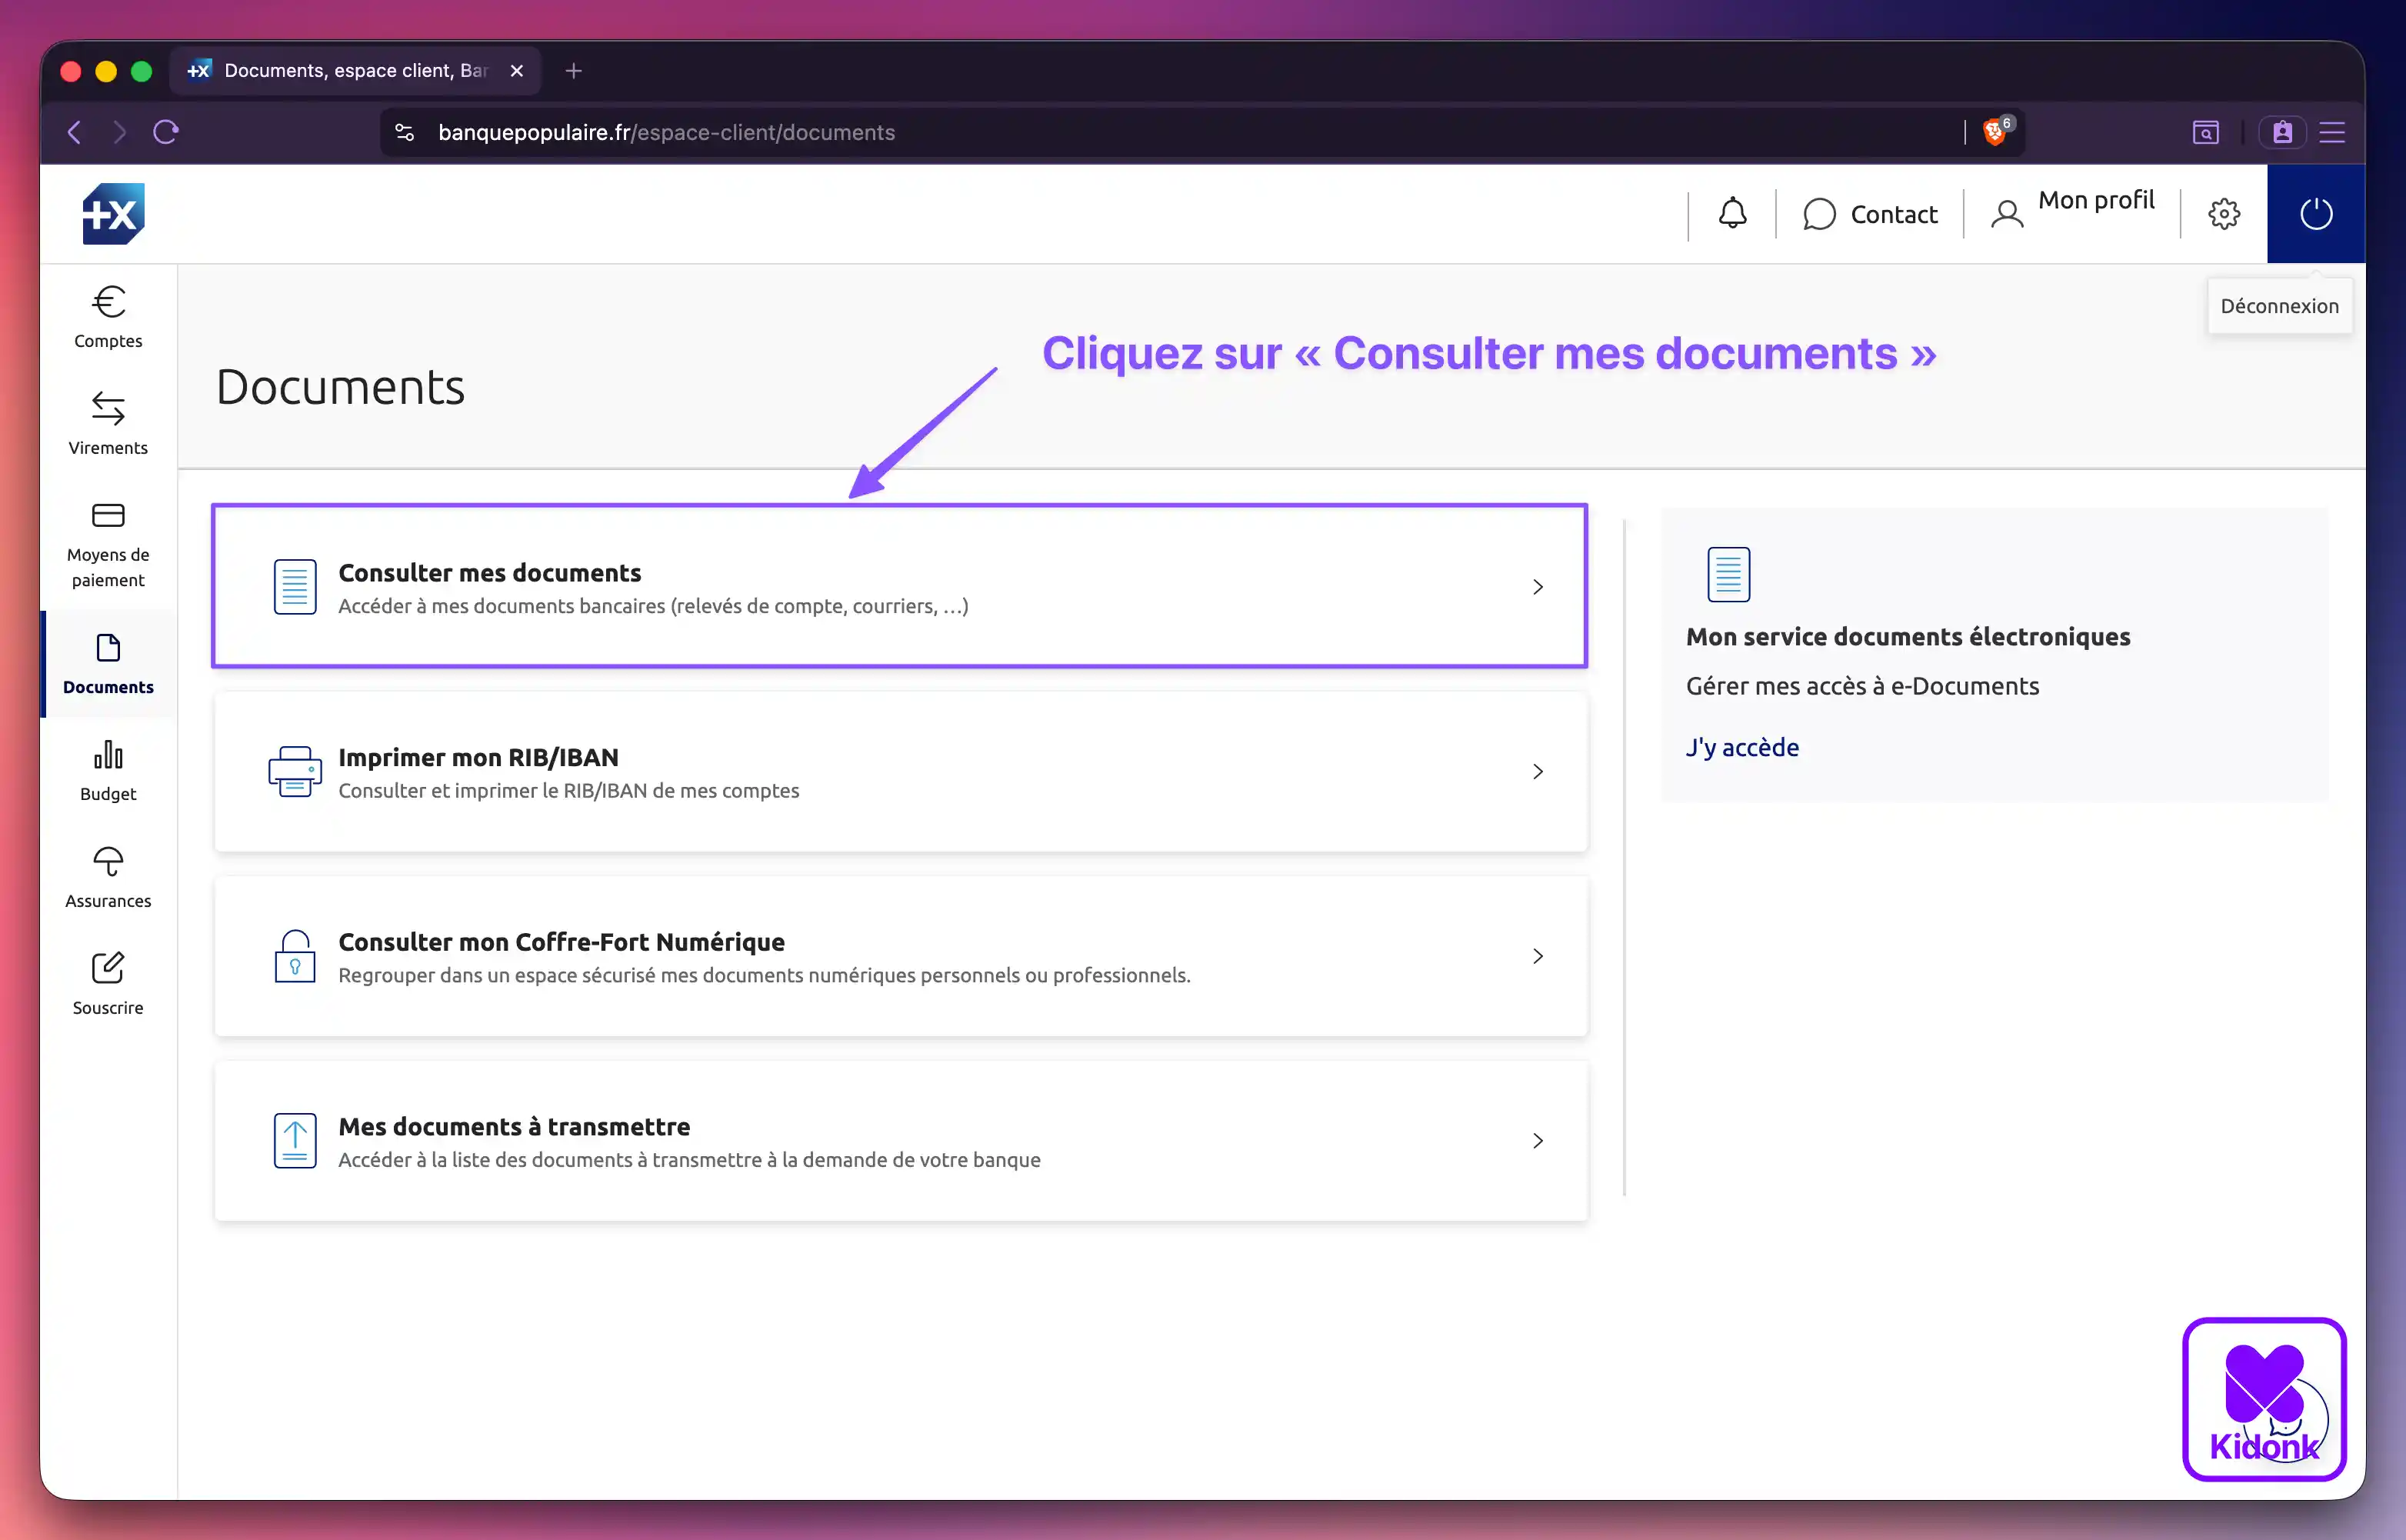Open the Budget section
This screenshot has height=1540, width=2406.
click(x=108, y=771)
